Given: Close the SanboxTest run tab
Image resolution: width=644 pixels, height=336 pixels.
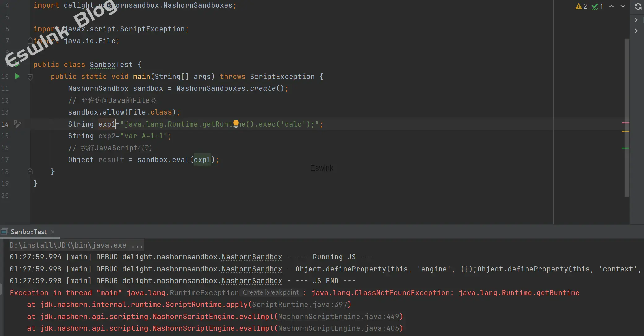Looking at the screenshot, I should point(53,232).
